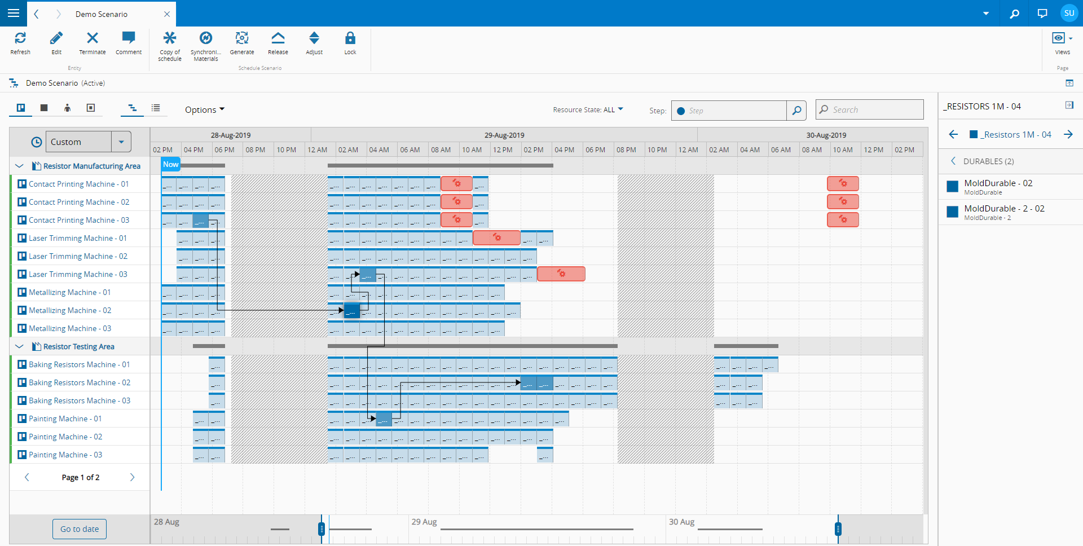The height and width of the screenshot is (546, 1083).
Task: Open the Custom time range dropdown
Action: pyautogui.click(x=121, y=142)
